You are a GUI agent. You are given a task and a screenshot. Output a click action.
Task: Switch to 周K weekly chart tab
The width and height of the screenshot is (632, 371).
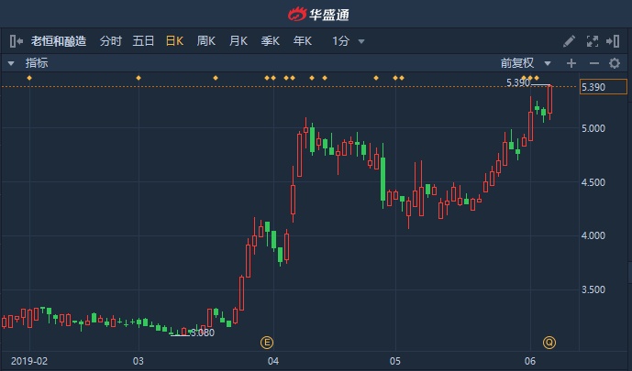pyautogui.click(x=206, y=41)
